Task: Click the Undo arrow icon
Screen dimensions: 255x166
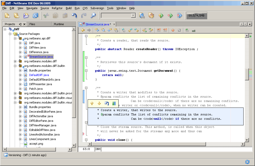Action: click(x=74, y=16)
